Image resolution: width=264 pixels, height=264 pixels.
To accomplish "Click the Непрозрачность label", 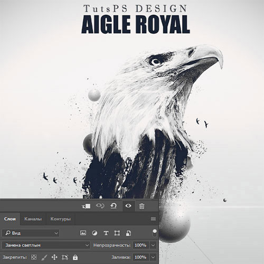I will pos(112,245).
